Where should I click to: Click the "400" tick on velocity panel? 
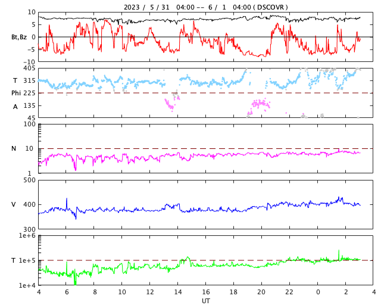(x=29, y=204)
